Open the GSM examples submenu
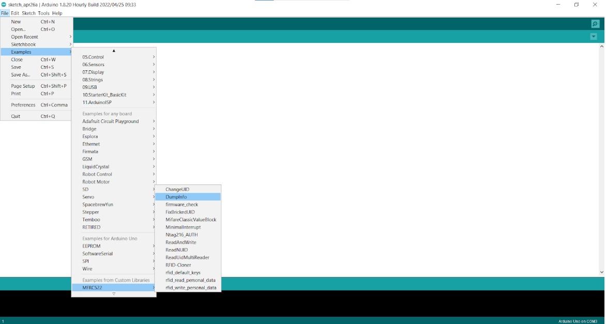The width and height of the screenshot is (606, 324). coord(114,159)
